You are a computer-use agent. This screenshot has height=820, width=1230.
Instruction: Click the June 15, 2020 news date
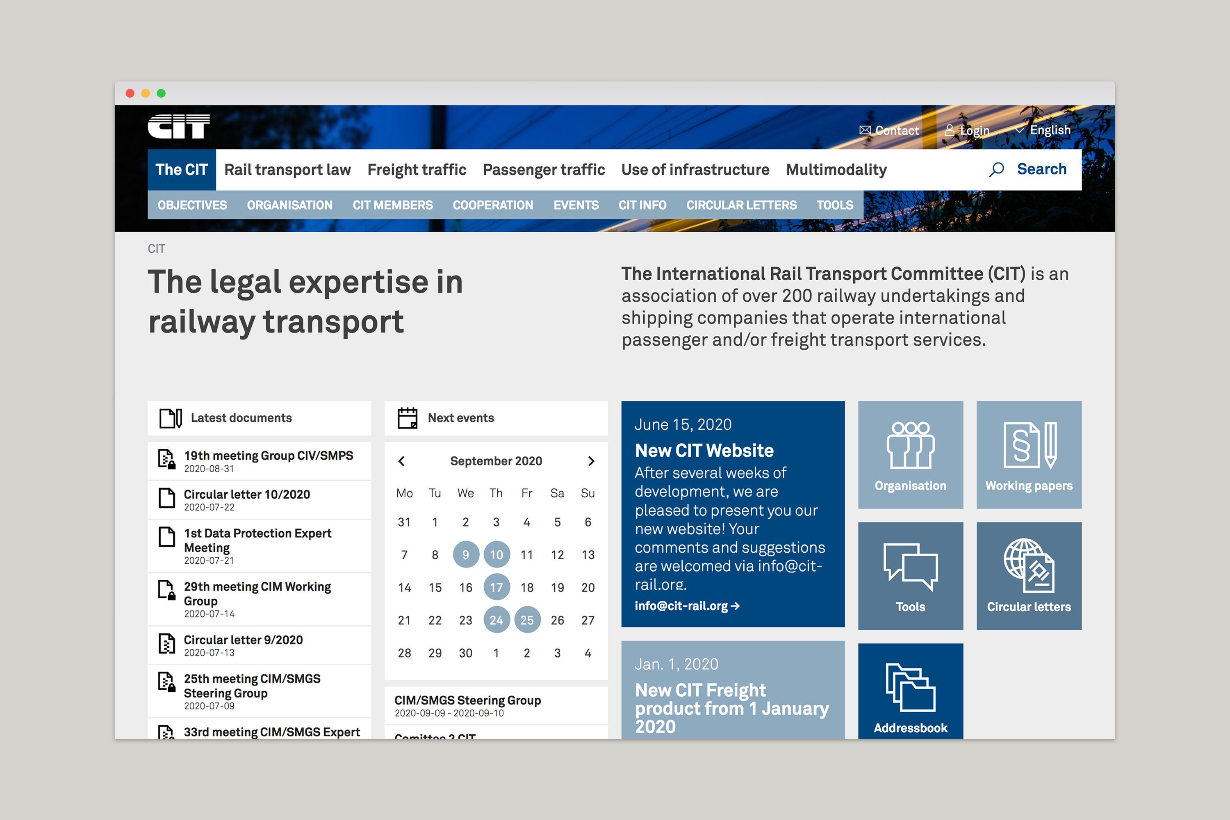tap(683, 425)
